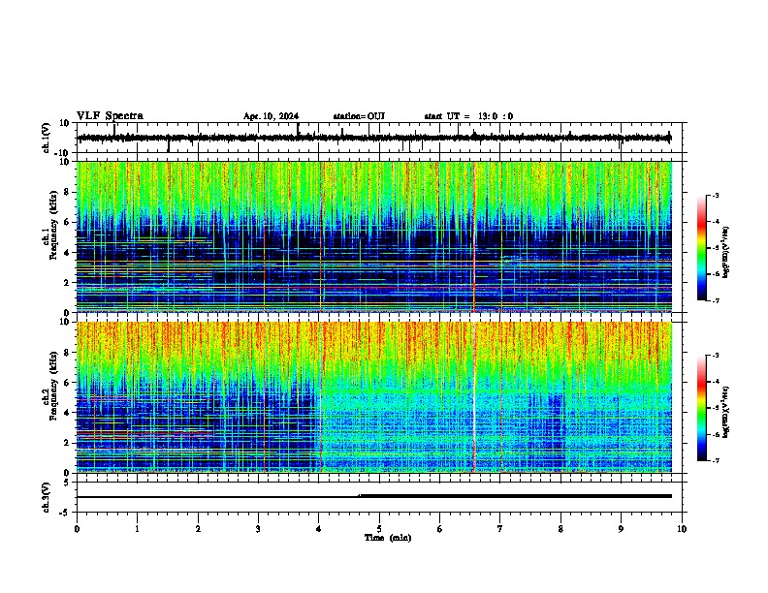Click time axis tick label 9

click(x=621, y=529)
